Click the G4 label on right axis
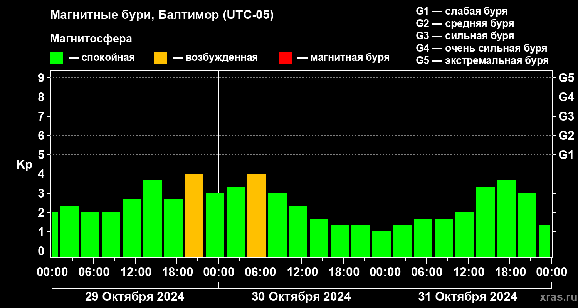 (x=566, y=97)
